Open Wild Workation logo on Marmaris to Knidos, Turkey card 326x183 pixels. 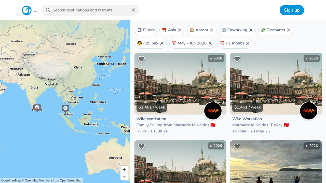pos(309,111)
